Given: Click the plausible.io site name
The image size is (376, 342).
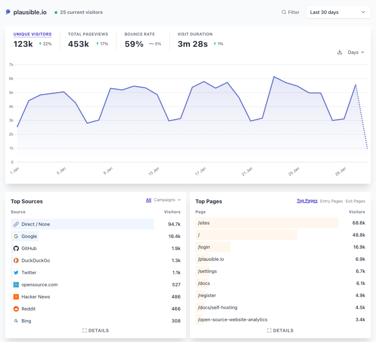Looking at the screenshot, I should click(30, 12).
